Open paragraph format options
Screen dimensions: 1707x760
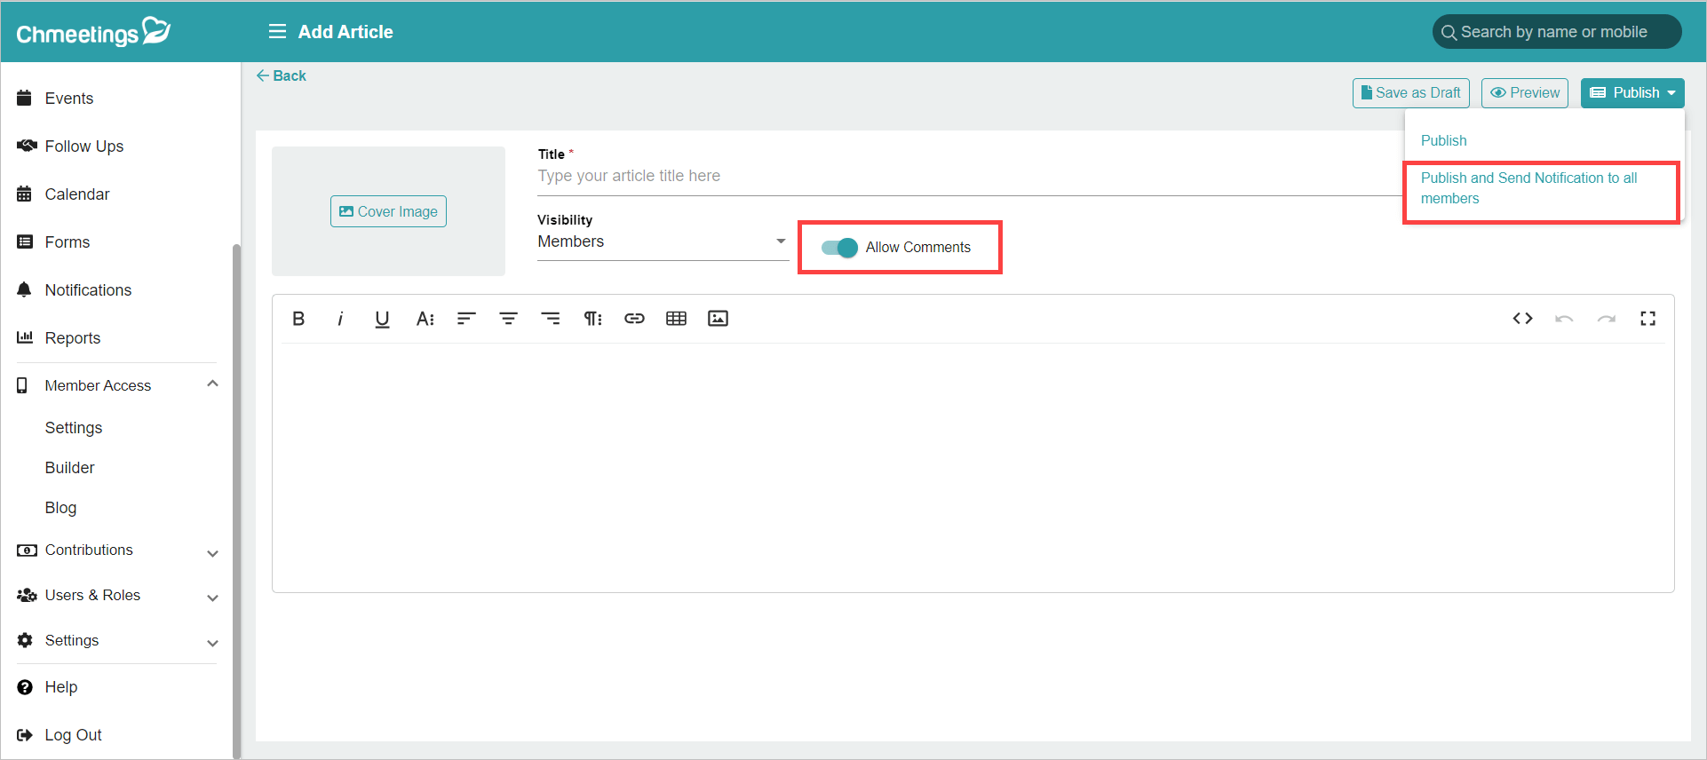[592, 319]
